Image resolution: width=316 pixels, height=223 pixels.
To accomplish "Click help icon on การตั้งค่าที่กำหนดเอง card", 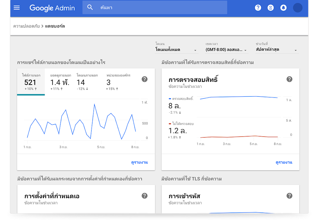I will click(145, 196).
